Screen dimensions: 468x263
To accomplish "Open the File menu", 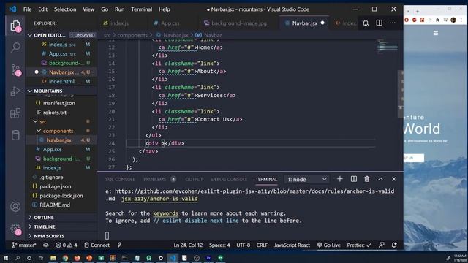I will pos(28,9).
